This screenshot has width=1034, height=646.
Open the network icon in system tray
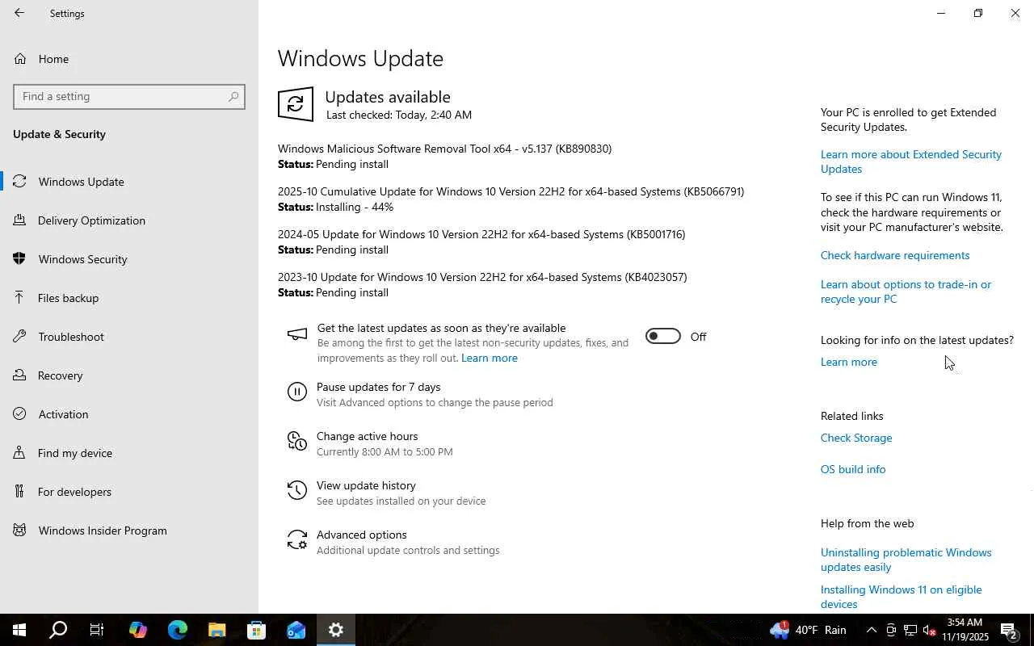click(910, 630)
